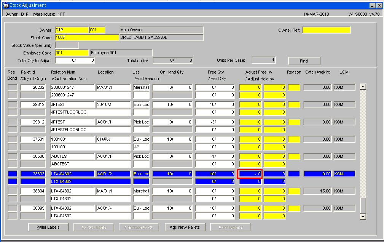384x242 pixels.
Task: Click Reason field for highlighted pallet 38893
Action: click(x=294, y=174)
